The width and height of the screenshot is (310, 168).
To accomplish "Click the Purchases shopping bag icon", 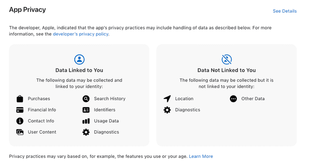I will click(x=20, y=99).
